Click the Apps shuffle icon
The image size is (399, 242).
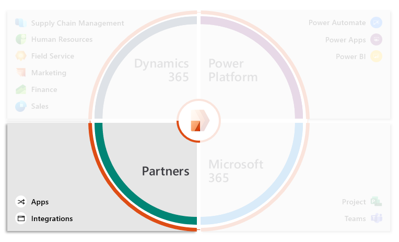coord(21,202)
